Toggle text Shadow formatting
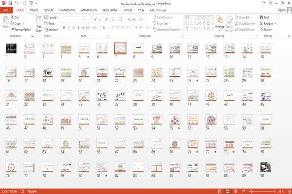 click(x=78, y=28)
